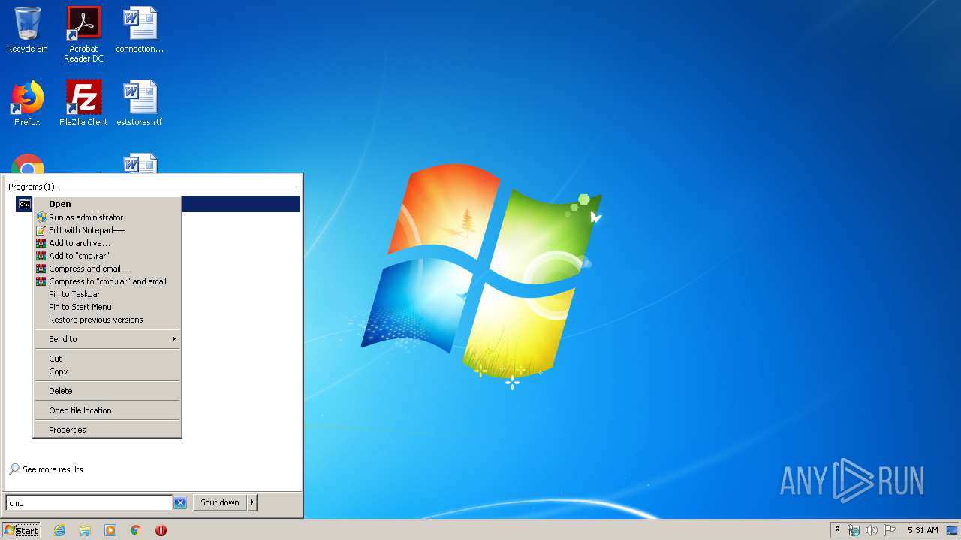Open the Recycle Bin desktop icon
The width and height of the screenshot is (961, 540).
[27, 31]
